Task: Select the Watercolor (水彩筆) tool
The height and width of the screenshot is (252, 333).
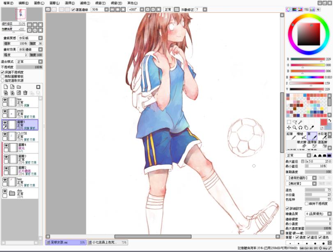Action: 322,136
